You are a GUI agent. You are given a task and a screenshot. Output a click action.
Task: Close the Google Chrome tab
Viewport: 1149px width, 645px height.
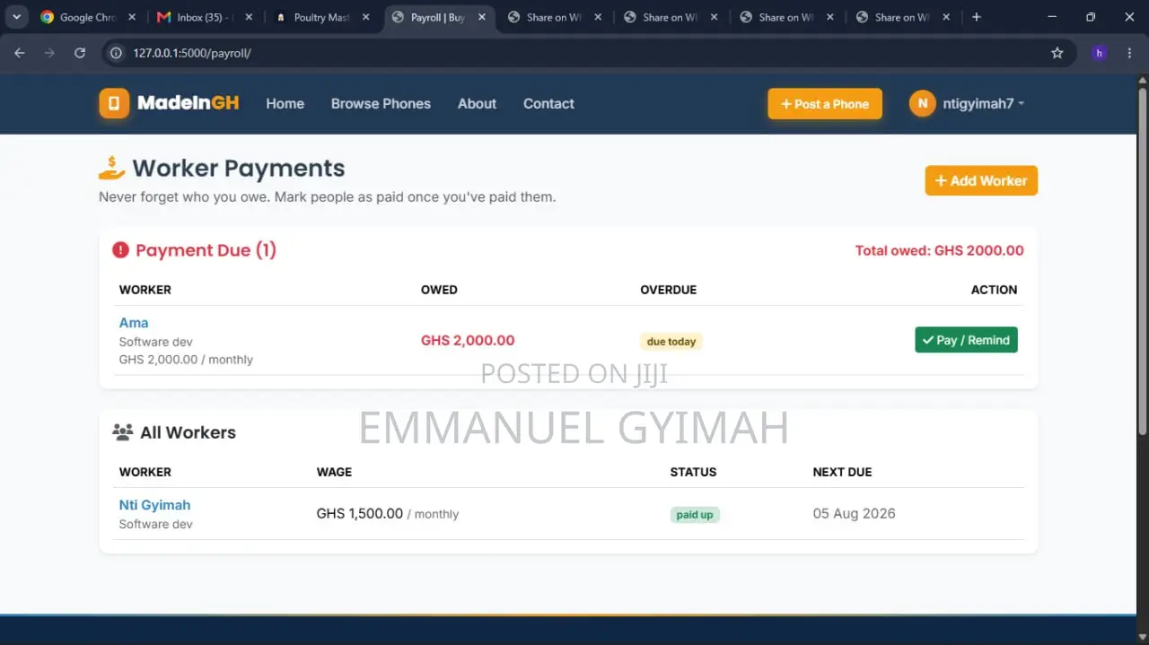(x=132, y=17)
